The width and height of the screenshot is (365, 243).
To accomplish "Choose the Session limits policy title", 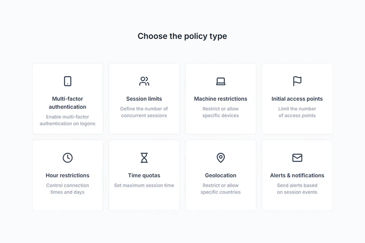I will point(144,99).
